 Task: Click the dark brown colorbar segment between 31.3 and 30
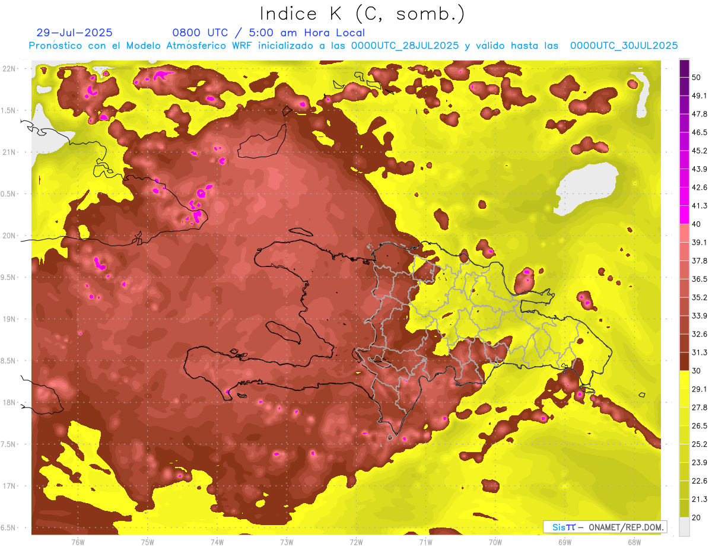pyautogui.click(x=684, y=361)
